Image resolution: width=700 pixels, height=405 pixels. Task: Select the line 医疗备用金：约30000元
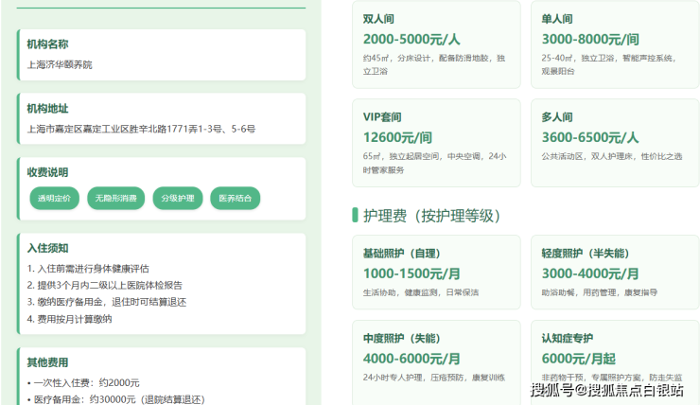[85, 399]
